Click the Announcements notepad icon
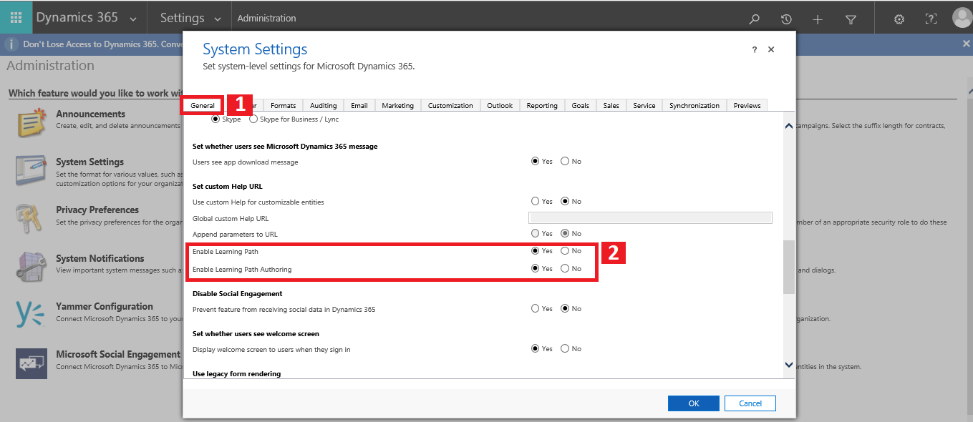This screenshot has height=422, width=973. pyautogui.click(x=31, y=123)
